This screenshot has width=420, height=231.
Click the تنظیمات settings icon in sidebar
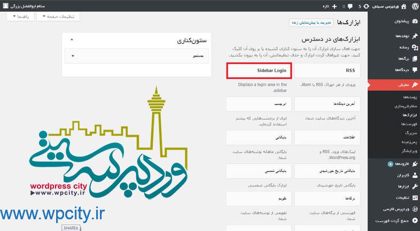pos(415,197)
